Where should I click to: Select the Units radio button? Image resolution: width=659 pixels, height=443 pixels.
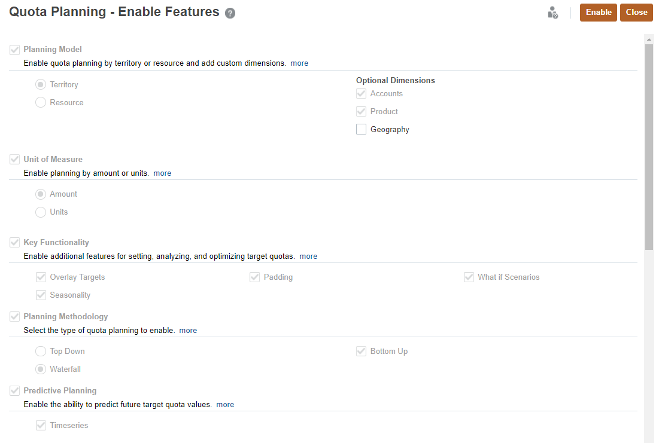coord(40,212)
